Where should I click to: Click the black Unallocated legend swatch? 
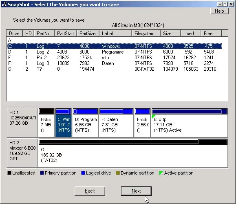[x=9, y=173]
